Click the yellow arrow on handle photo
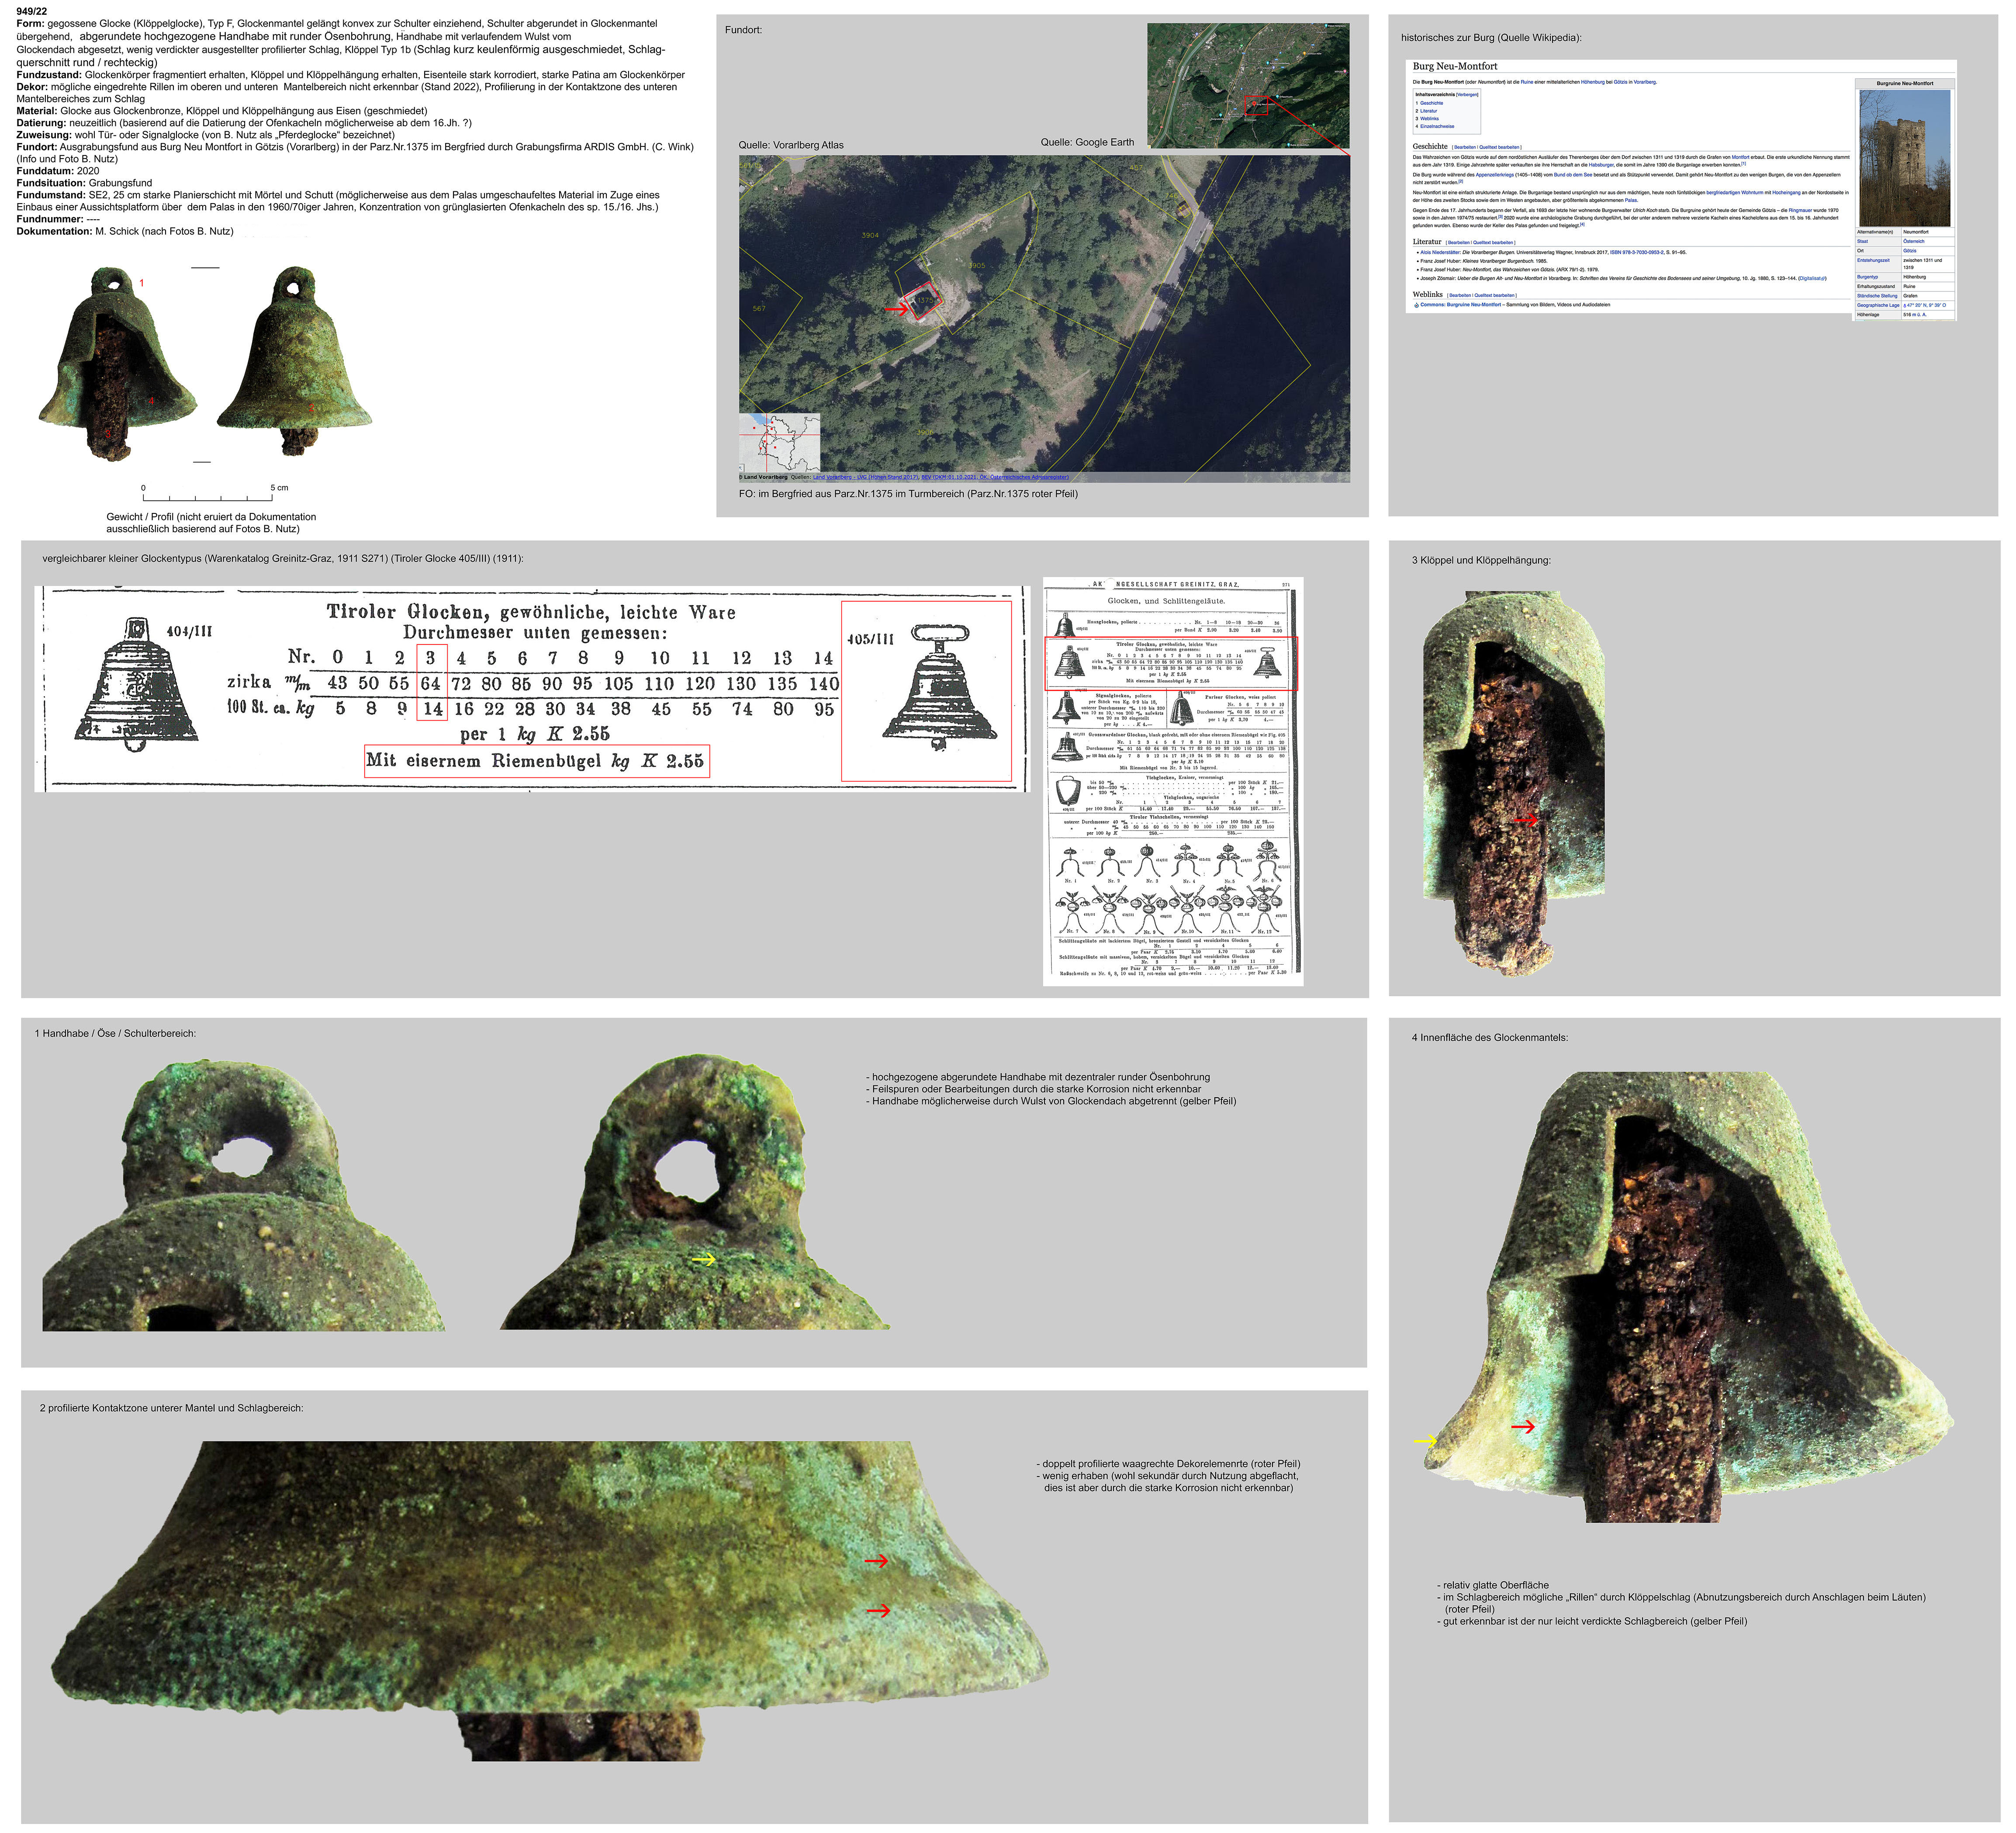Viewport: 2016px width, 1833px height. tap(704, 1260)
